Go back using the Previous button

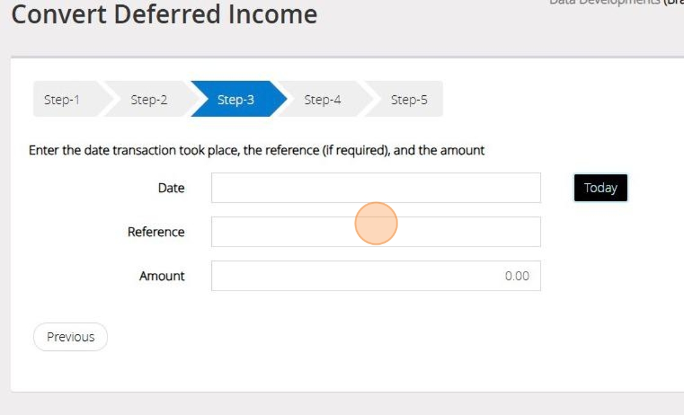[70, 337]
